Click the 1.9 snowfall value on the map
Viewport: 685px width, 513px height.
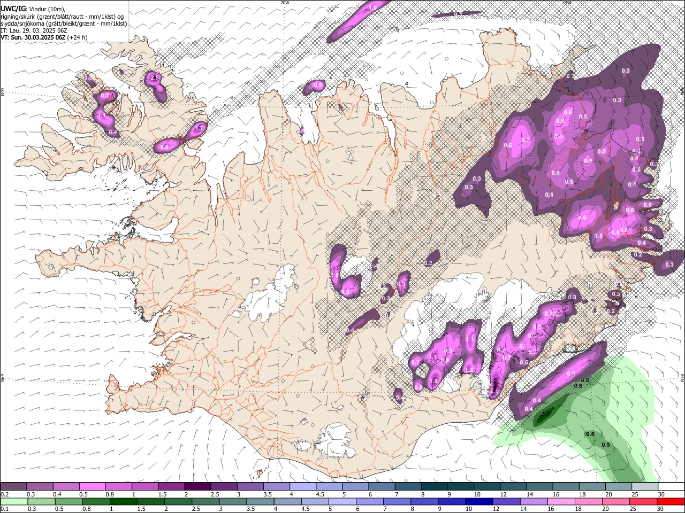(433, 381)
